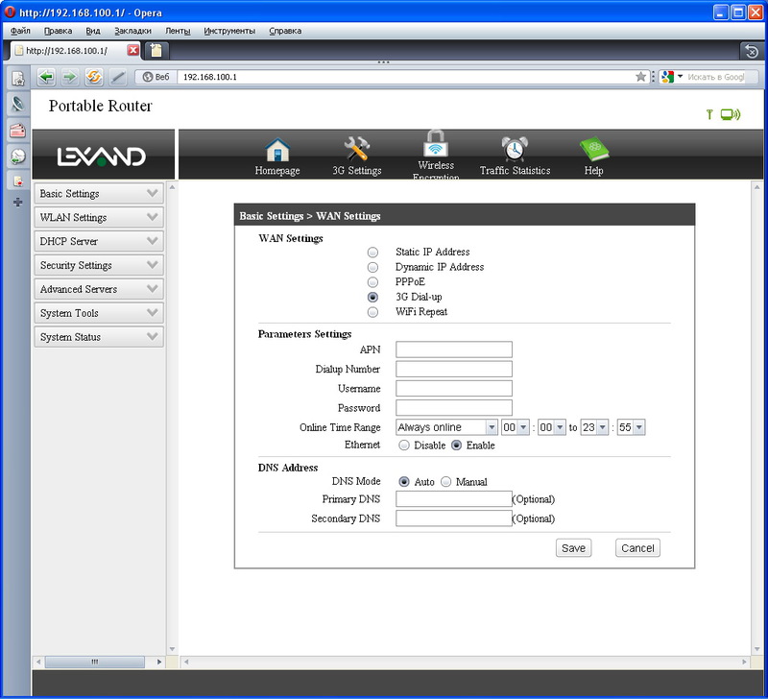Image resolution: width=768 pixels, height=699 pixels.
Task: Click the horizontal scrollbar under the left menu
Action: pos(99,663)
